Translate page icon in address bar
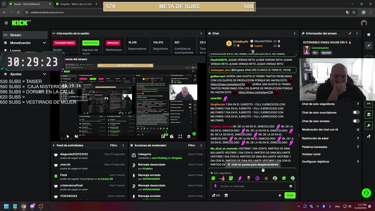375x211 pixels. [x=347, y=12]
